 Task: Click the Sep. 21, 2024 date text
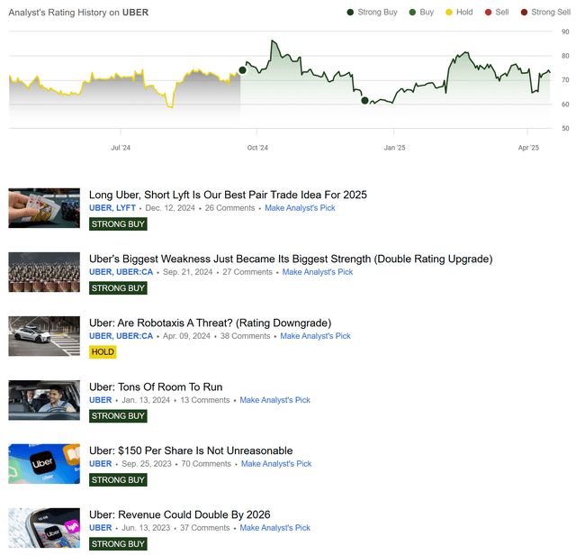187,272
